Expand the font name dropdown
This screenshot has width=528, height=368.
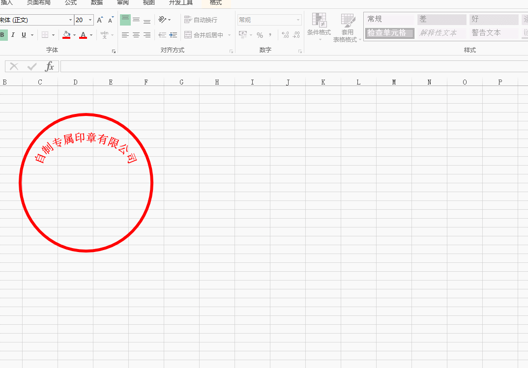(x=70, y=20)
